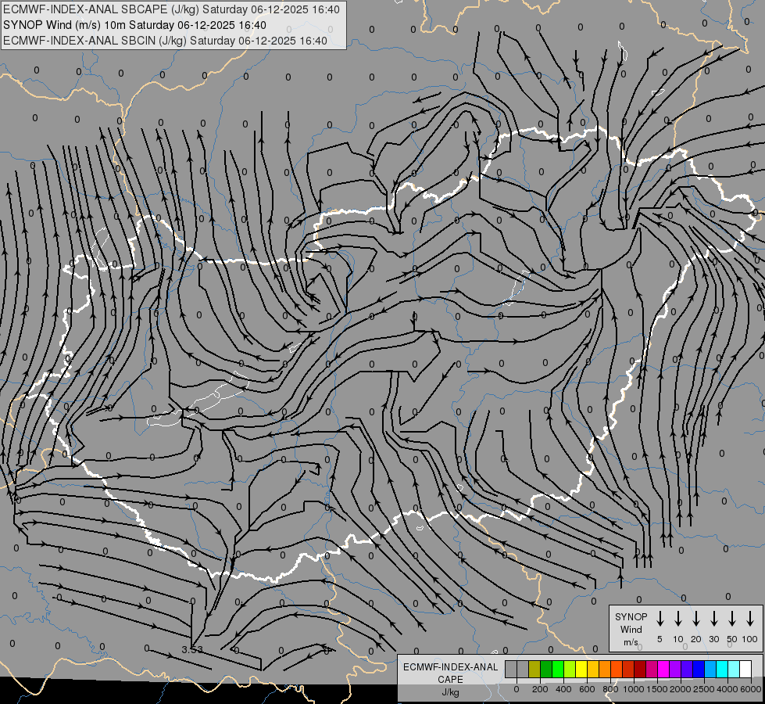The image size is (765, 704).
Task: Select the cyan swatch ending at 4000
Action: pos(723,669)
